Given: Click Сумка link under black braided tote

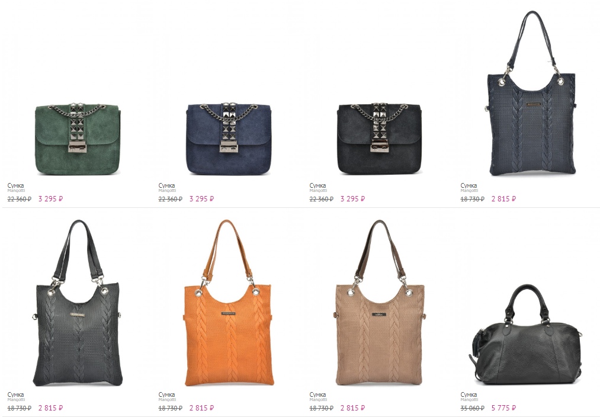Looking at the screenshot, I should [15, 394].
